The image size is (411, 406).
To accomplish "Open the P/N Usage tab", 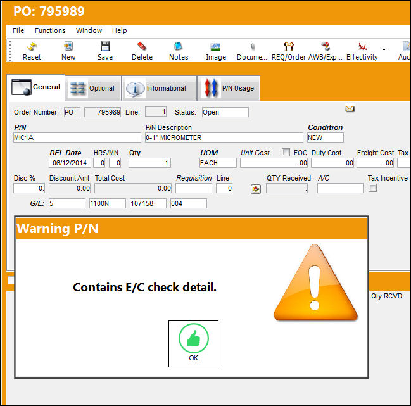I will pos(229,88).
